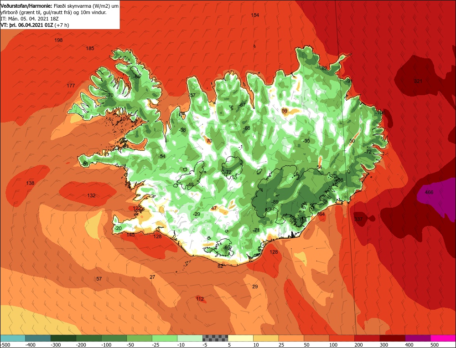
Task: Click the -1 value in central Iceland
Action: [240, 147]
